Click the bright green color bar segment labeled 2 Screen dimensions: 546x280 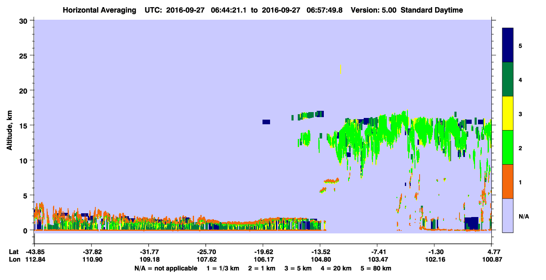pyautogui.click(x=508, y=147)
